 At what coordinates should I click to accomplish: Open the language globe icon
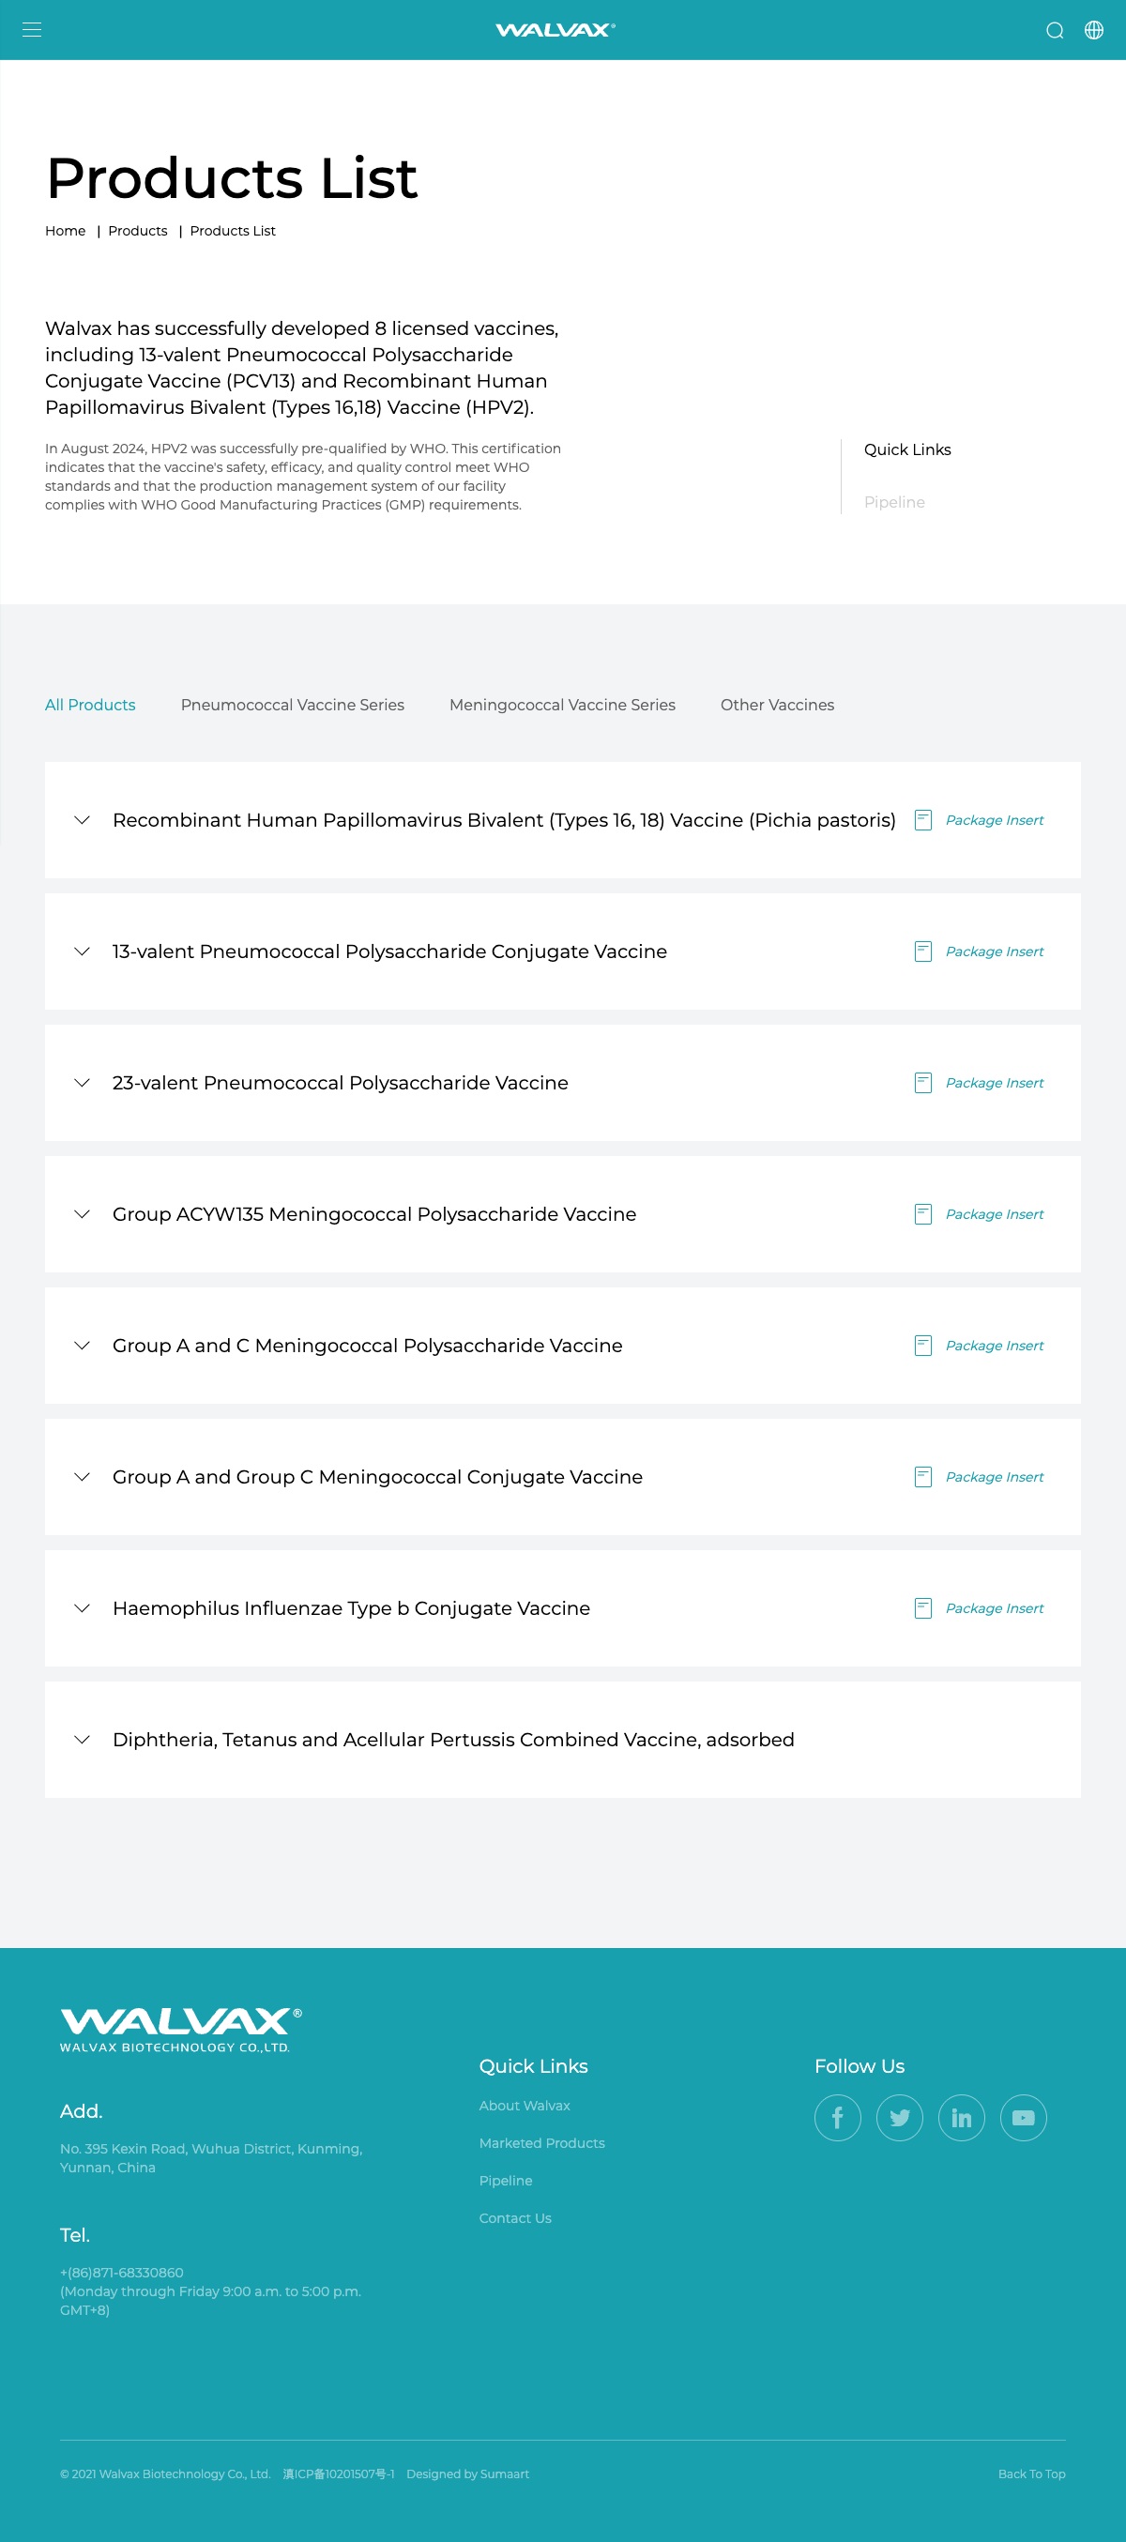click(1093, 30)
